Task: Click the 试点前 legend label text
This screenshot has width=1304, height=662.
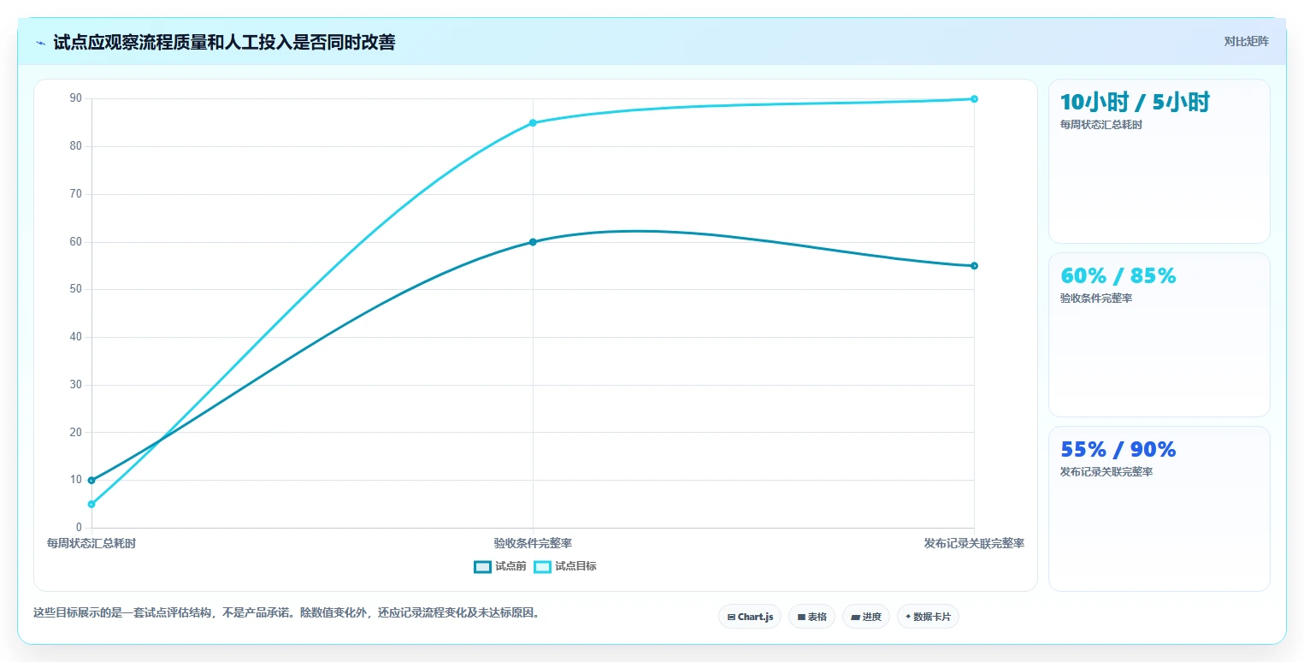Action: pos(510,566)
